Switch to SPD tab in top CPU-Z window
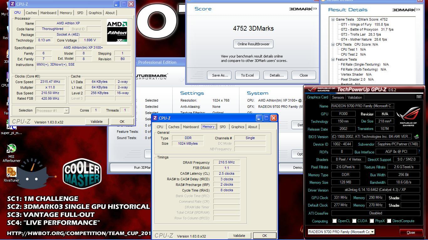This screenshot has width=428, height=240. coord(80,13)
